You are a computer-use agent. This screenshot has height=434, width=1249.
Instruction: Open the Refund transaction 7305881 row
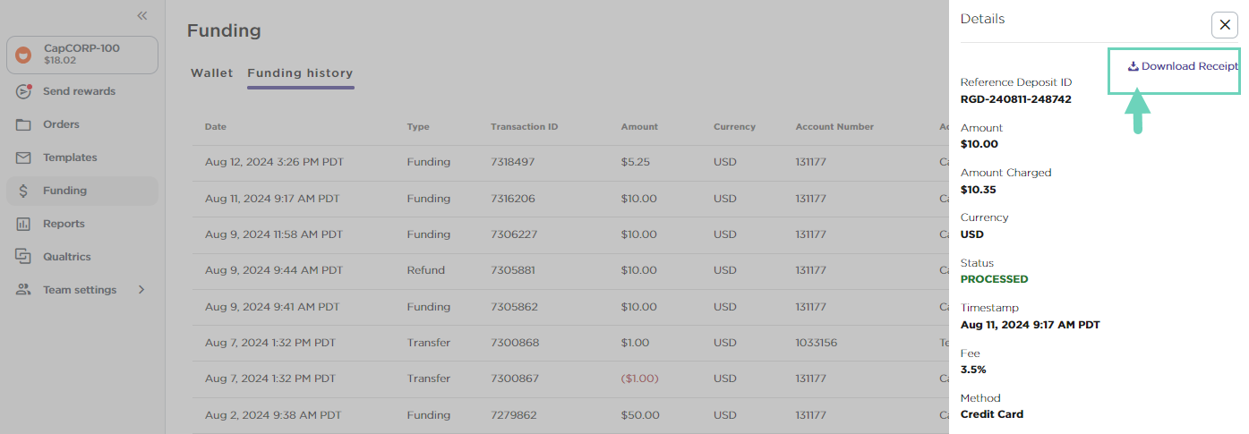click(x=571, y=270)
